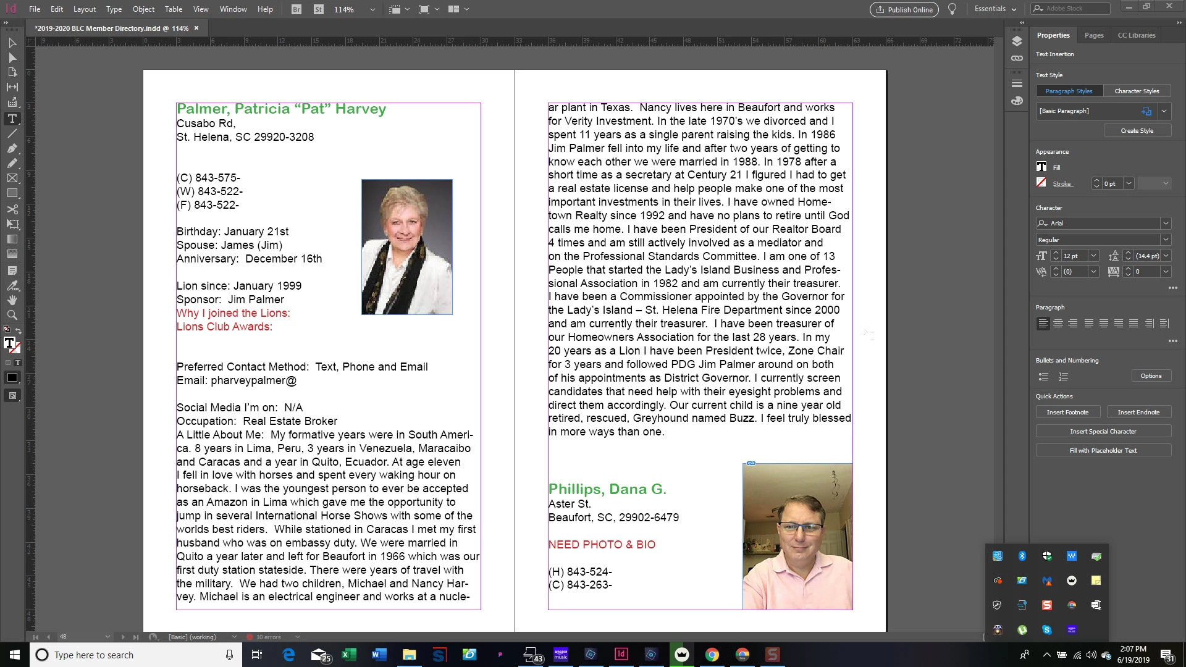1186x667 pixels.
Task: Click Insert Footnote button
Action: [x=1067, y=412]
